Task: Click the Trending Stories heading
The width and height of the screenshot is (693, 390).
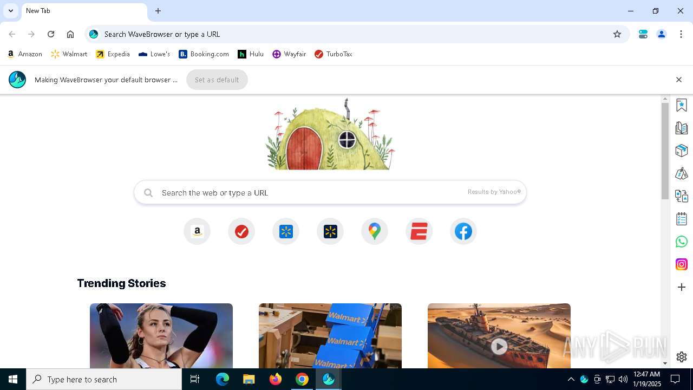Action: tap(121, 283)
